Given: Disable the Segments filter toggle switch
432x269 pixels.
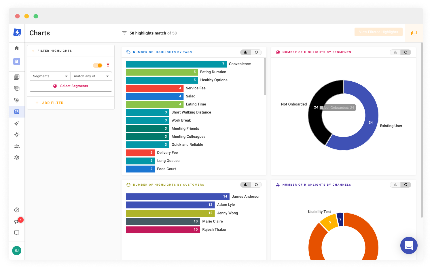Looking at the screenshot, I should 98,66.
